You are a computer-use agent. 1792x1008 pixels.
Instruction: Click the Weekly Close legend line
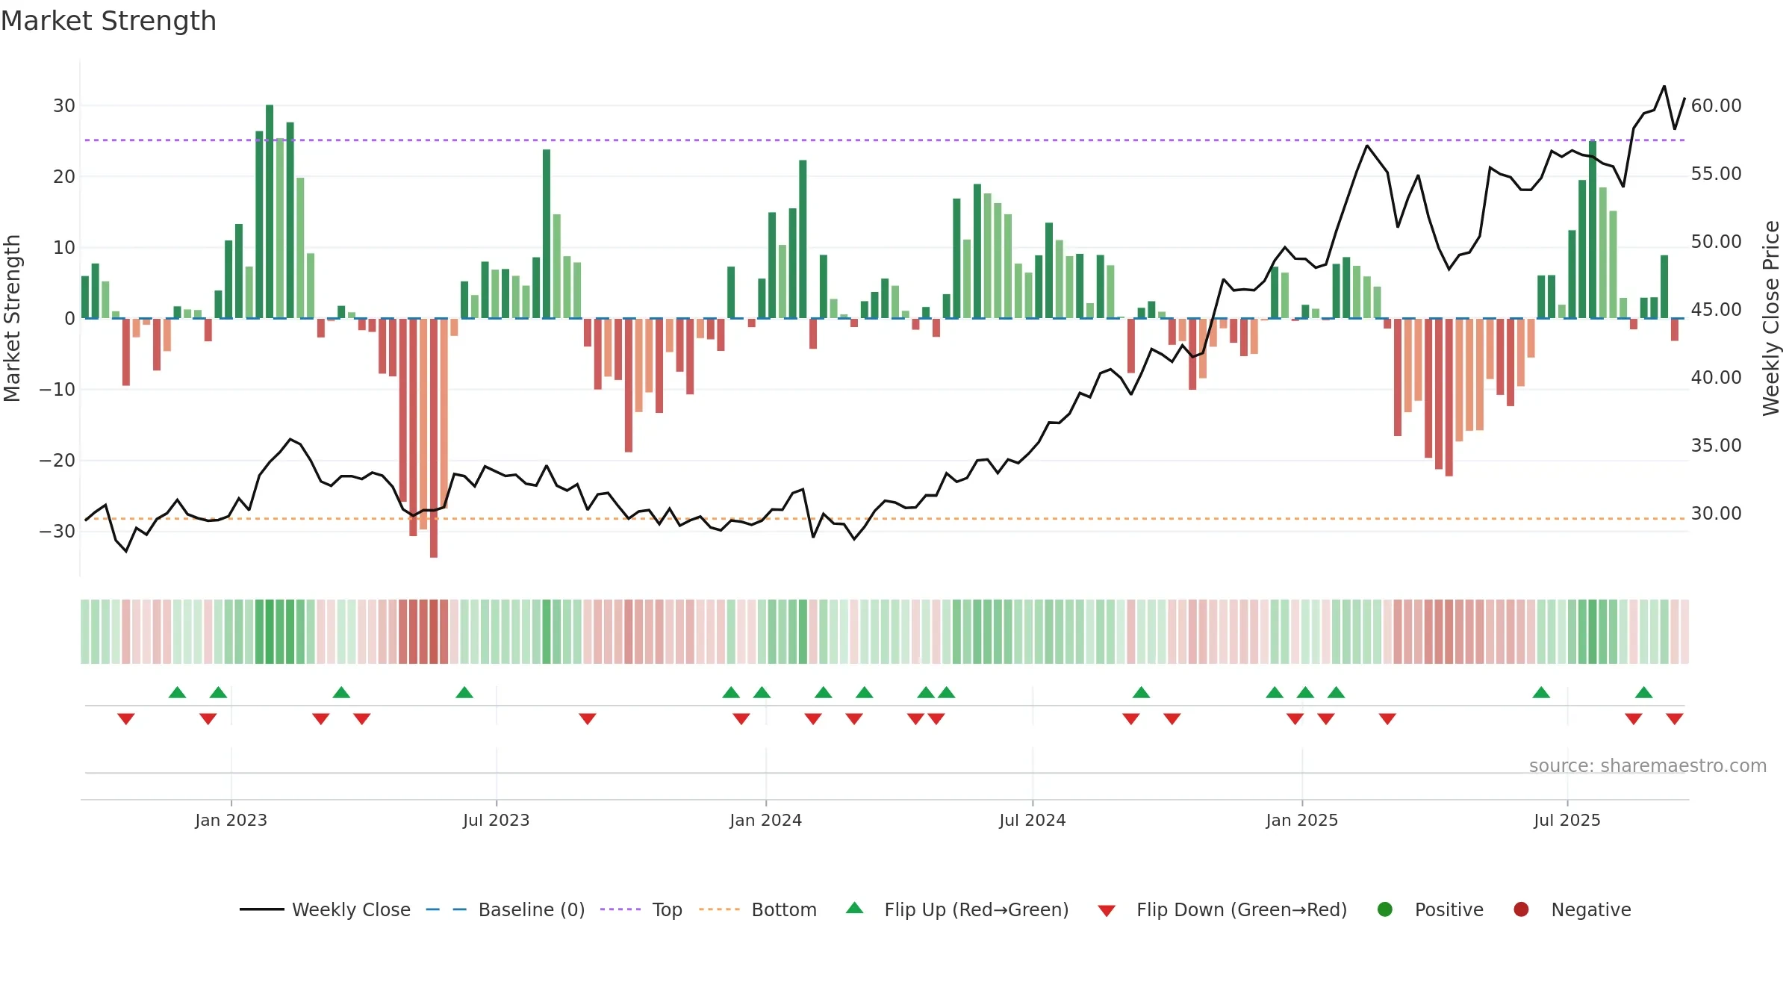[x=261, y=909]
